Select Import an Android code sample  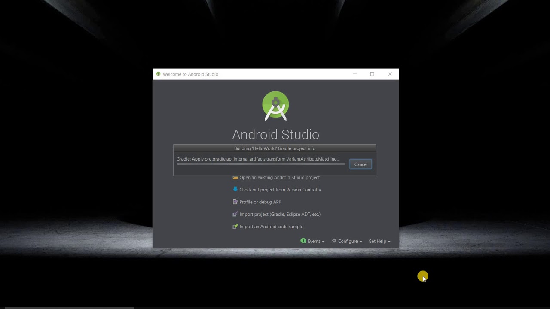[271, 227]
